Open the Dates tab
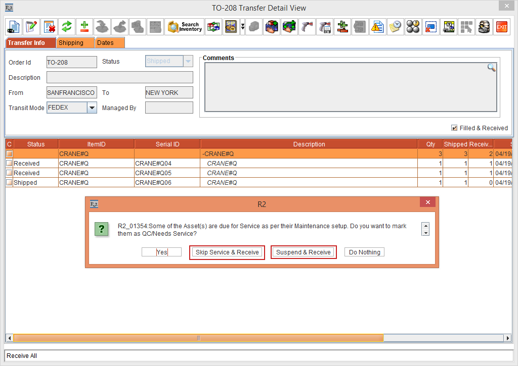Image resolution: width=518 pixels, height=366 pixels. 109,43
